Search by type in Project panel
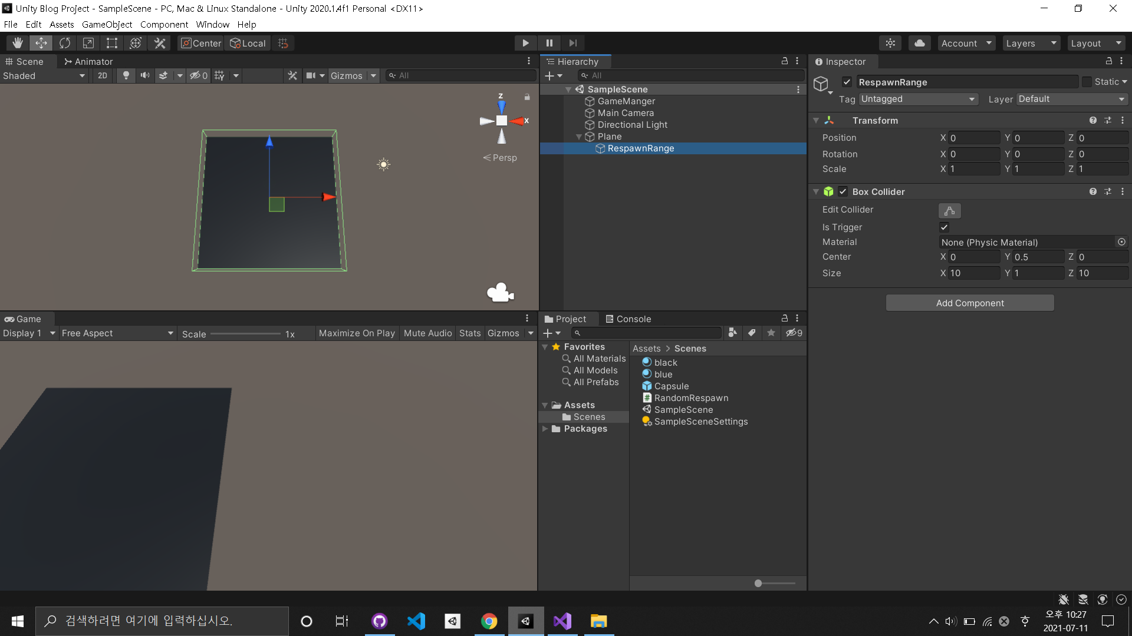1132x636 pixels. coord(732,333)
